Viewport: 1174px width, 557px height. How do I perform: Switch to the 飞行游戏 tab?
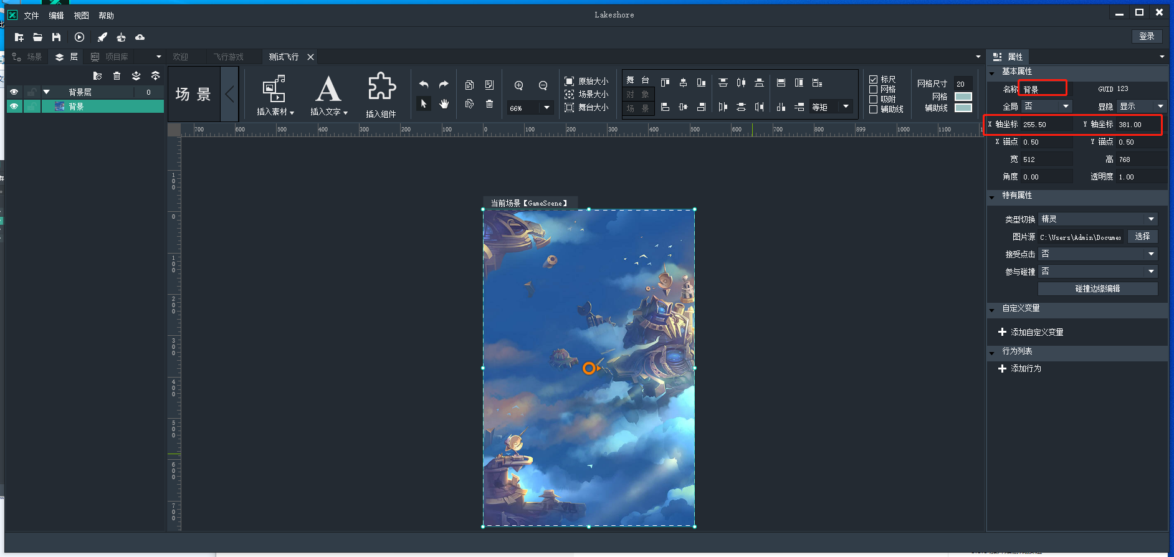point(229,57)
